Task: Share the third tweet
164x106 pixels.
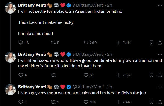Action: coord(160,102)
